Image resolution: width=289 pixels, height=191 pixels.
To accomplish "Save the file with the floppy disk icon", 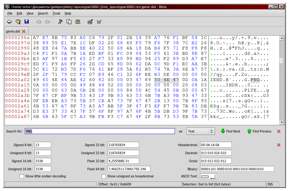I will [27, 22].
